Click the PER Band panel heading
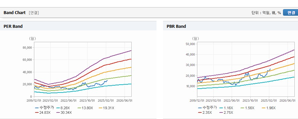Viewport: 298px width, 119px height. pyautogui.click(x=13, y=26)
